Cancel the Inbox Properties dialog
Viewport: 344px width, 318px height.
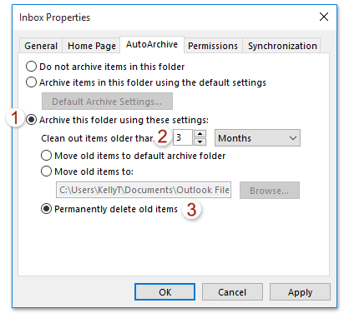point(232,292)
